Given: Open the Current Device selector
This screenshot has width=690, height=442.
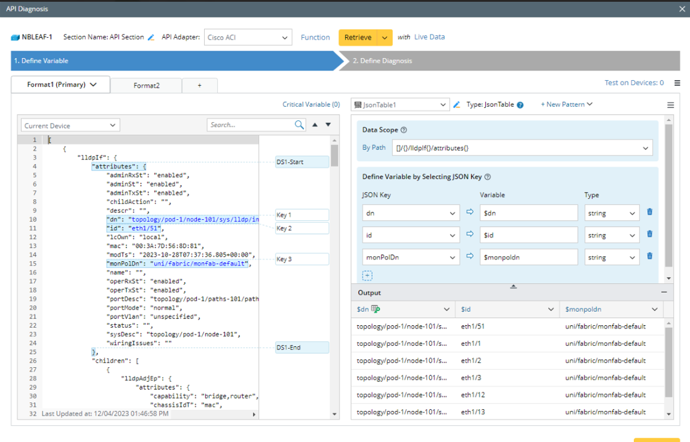Looking at the screenshot, I should 69,125.
